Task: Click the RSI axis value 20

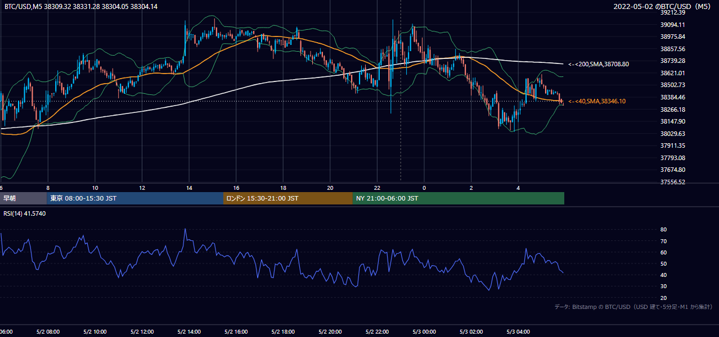Action: (x=664, y=298)
